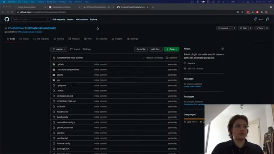Viewport: 274px width, 154px height.
Task: Reload the page with refresh icon
Action: [x=12, y=12]
